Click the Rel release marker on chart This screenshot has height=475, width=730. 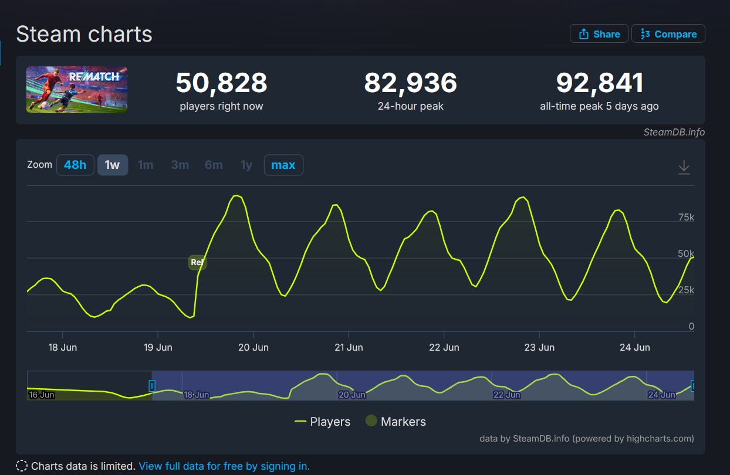click(x=197, y=262)
